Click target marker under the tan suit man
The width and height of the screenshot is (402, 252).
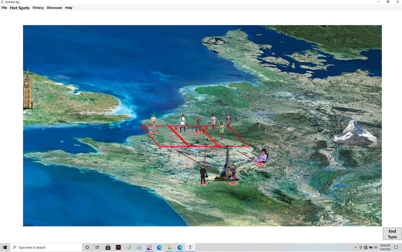[154, 132]
